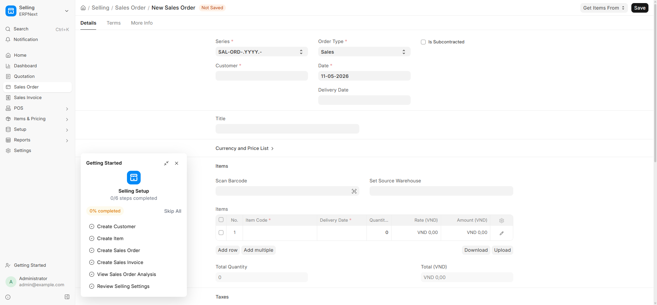Click the Items & Pricing box icon
657x305 pixels.
[8, 119]
